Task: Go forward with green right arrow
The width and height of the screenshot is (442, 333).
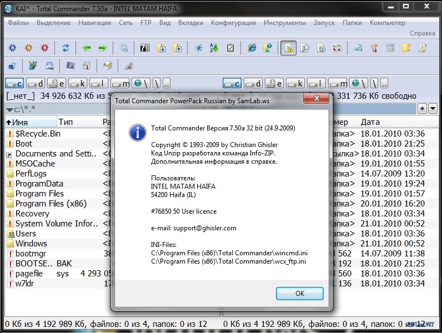Action: pyautogui.click(x=102, y=48)
